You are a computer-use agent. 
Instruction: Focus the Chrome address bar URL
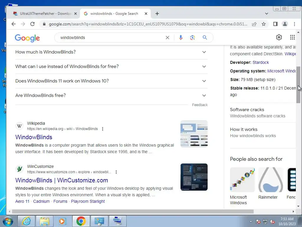[148, 24]
